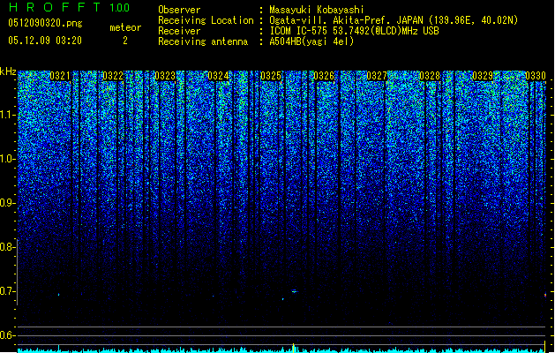Click the observer name Masayuki Kobayashi
This screenshot has height=353, width=555.
tap(317, 10)
